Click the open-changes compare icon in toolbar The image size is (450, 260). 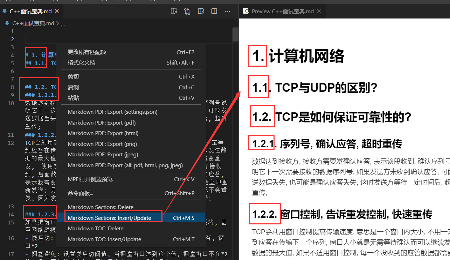tap(187, 11)
